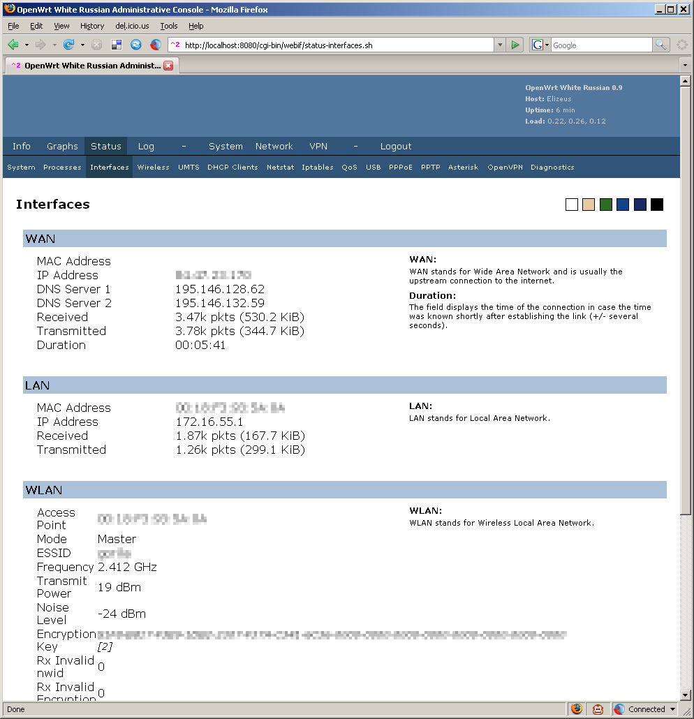Go to the Info section
This screenshot has width=694, height=719.
tap(22, 147)
